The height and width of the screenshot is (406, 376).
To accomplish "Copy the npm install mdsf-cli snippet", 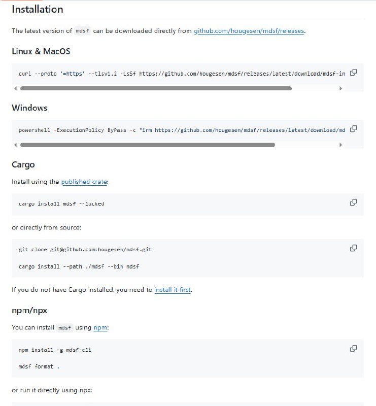I will pyautogui.click(x=354, y=349).
